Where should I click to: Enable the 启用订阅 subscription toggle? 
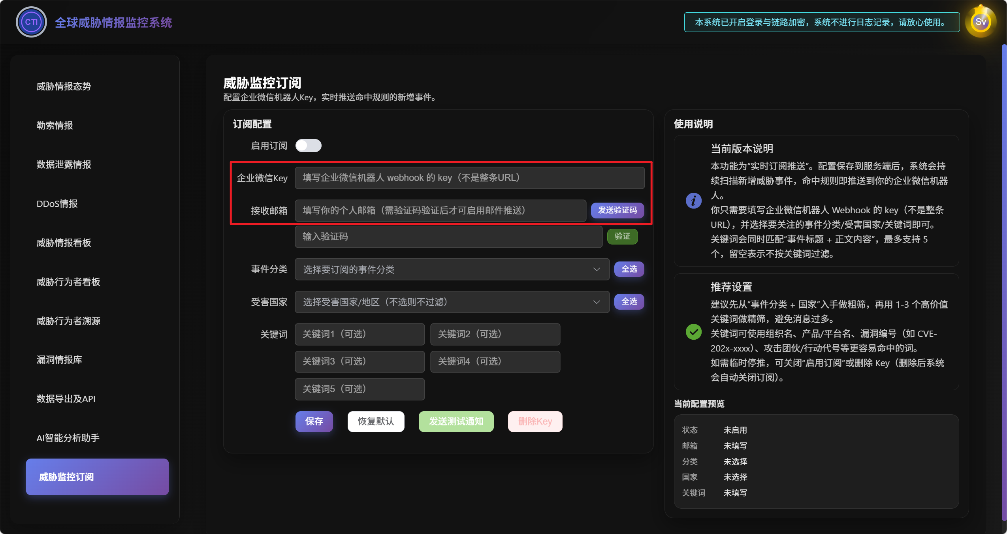(x=309, y=145)
